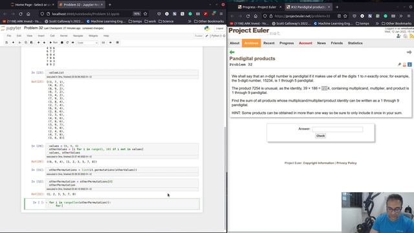This screenshot has width=414, height=233.
Task: Open the Help menu in Jupyter
Action: tap(106, 36)
